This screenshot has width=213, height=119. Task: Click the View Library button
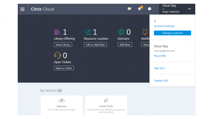point(63,45)
